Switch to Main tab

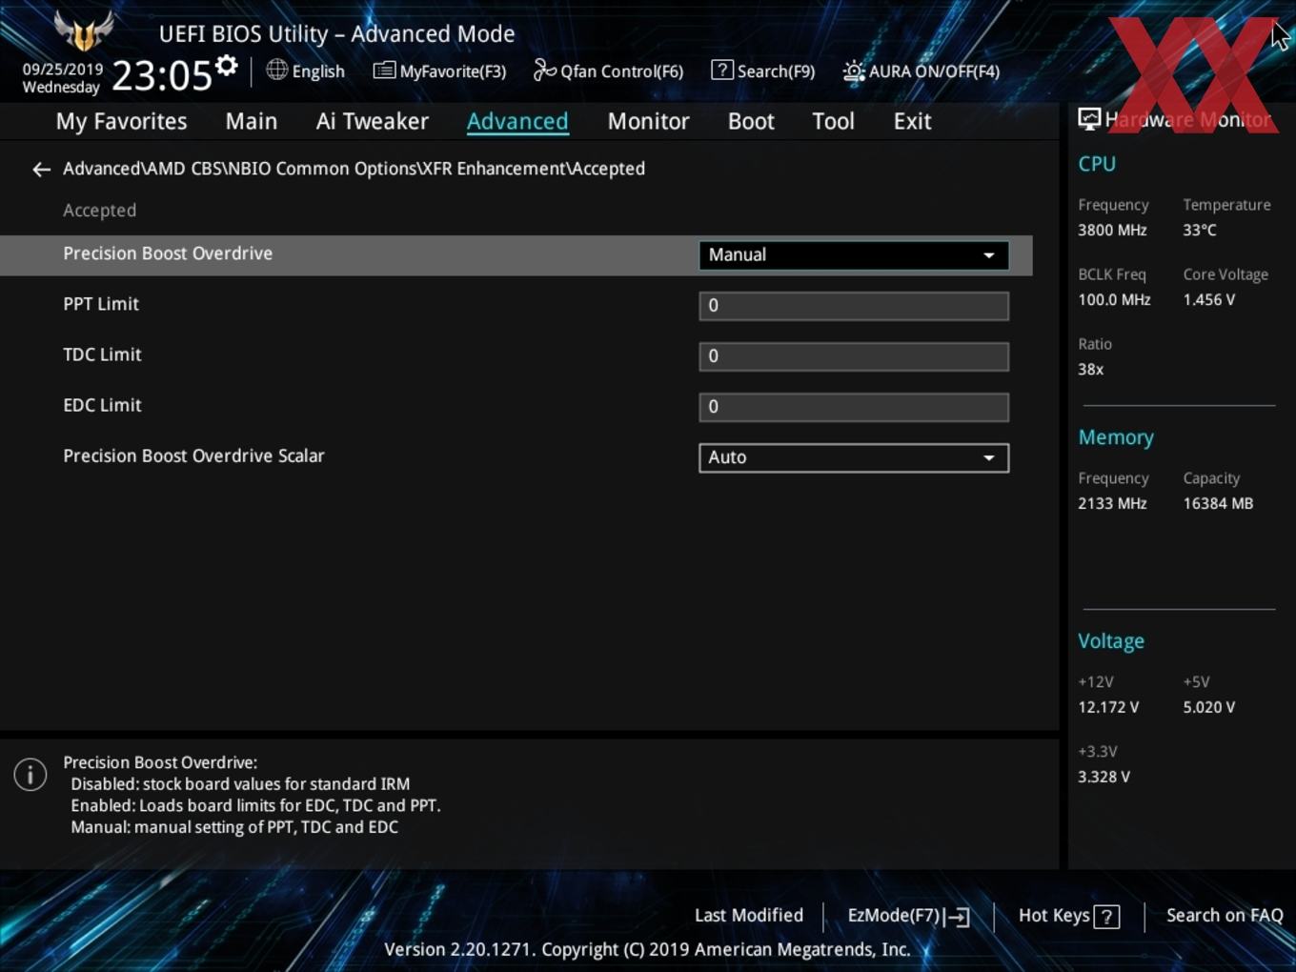pos(252,122)
